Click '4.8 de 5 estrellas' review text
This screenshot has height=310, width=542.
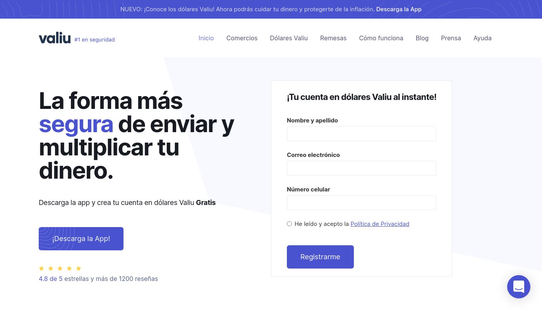pos(98,279)
